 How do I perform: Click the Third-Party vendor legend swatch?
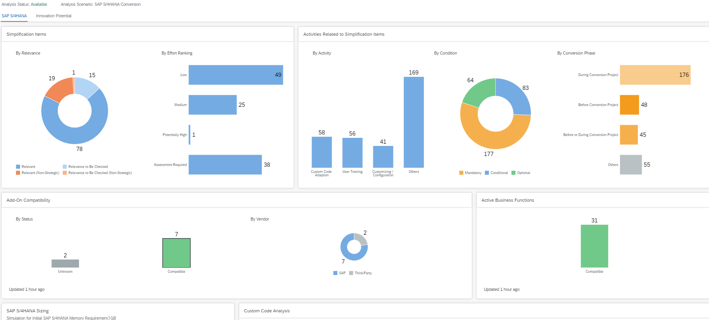(x=351, y=273)
